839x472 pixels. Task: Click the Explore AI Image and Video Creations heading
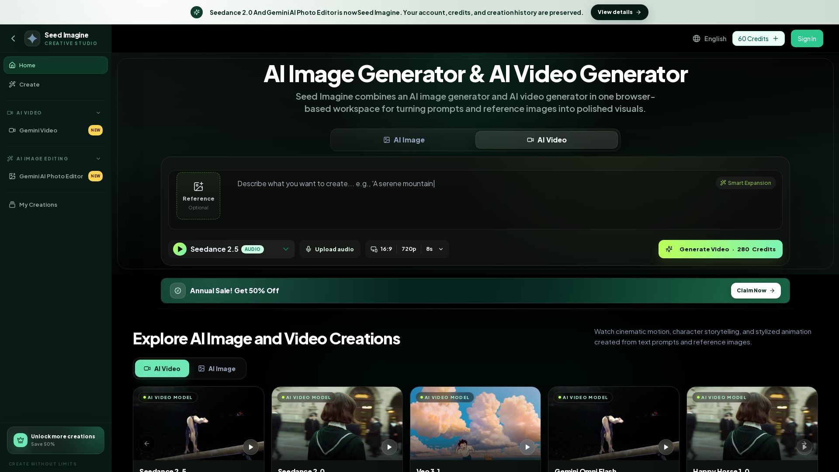point(266,339)
